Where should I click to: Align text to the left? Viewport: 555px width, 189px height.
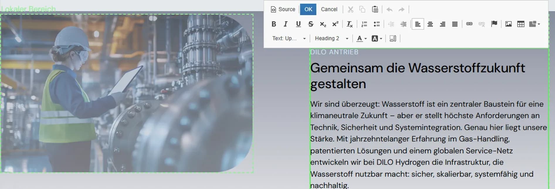click(x=418, y=24)
